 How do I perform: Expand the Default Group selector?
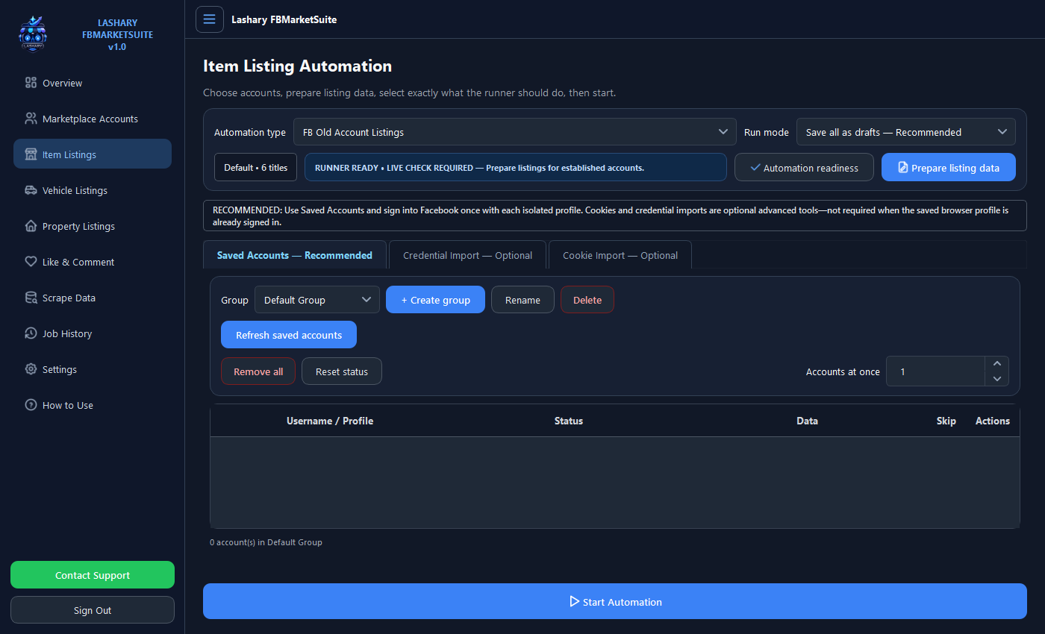click(x=317, y=300)
